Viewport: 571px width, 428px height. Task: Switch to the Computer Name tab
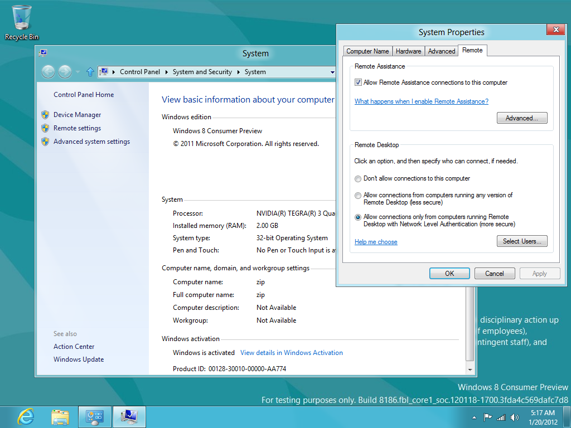point(367,51)
